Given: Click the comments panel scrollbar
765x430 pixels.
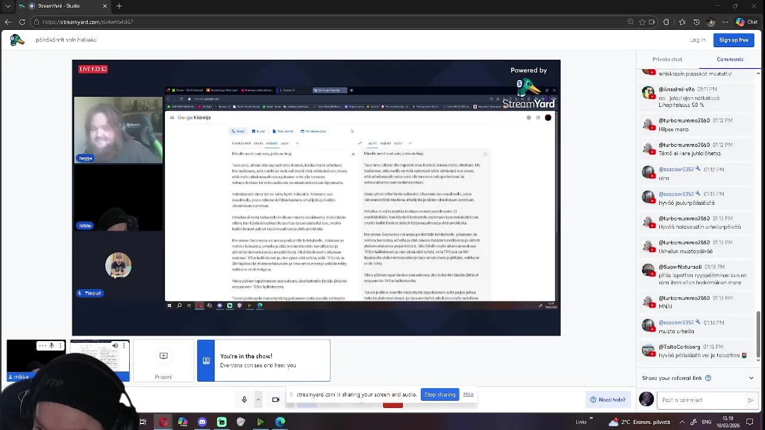Looking at the screenshot, I should (758, 334).
